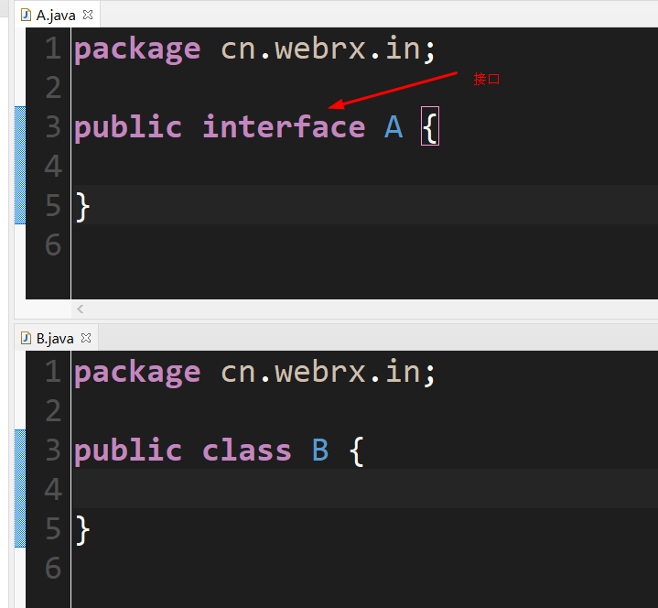Click line number 4 in B.java gutter
Screen dimensions: 658x608
(x=53, y=489)
